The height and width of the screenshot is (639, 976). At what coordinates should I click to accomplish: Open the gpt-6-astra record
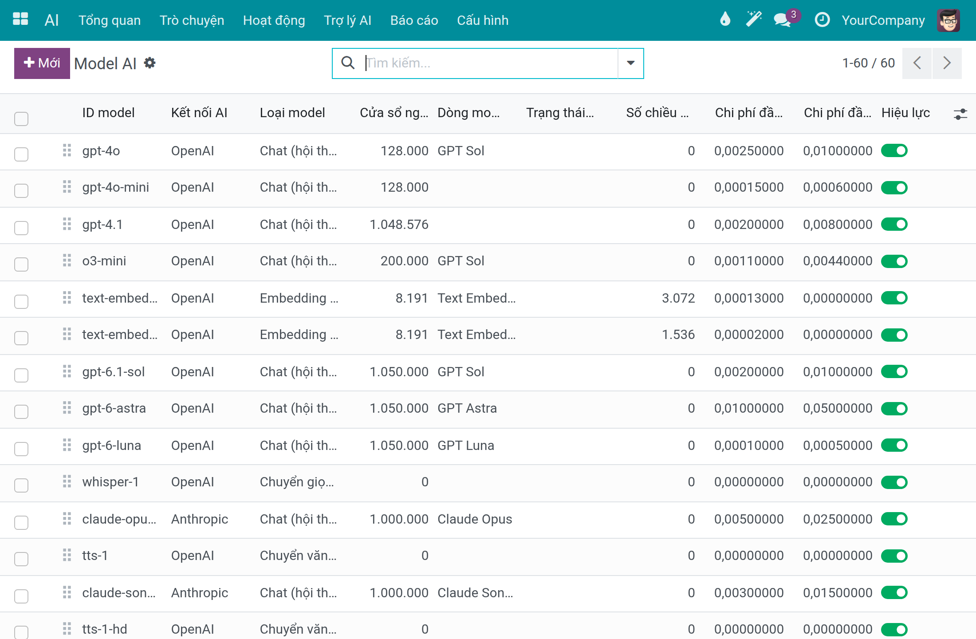[114, 408]
